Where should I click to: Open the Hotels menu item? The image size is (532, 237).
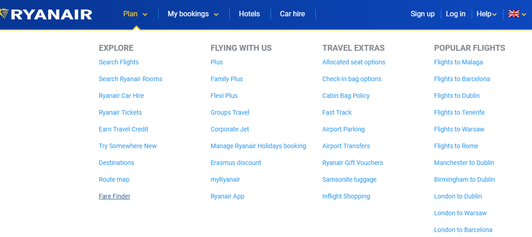(x=249, y=14)
